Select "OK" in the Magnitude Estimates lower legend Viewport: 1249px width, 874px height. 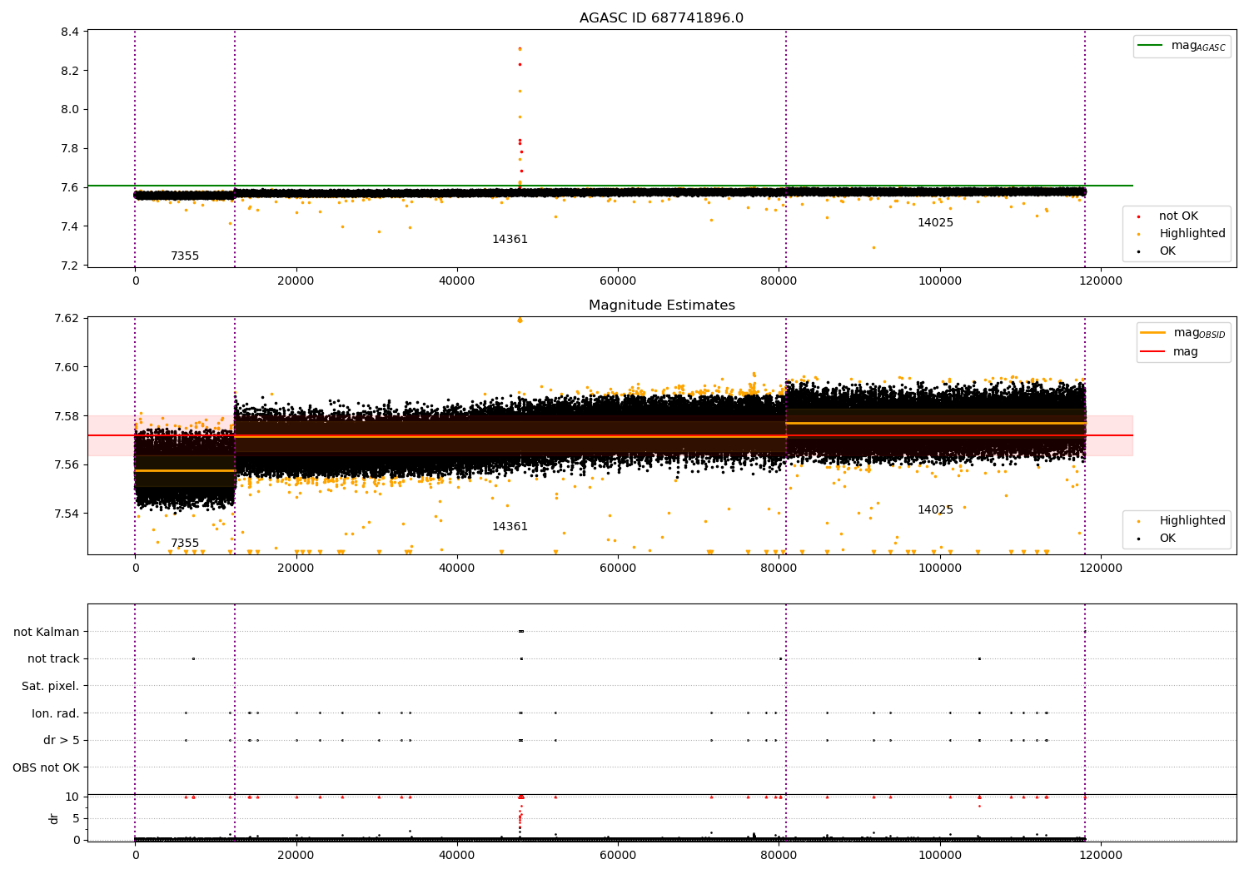1167,538
